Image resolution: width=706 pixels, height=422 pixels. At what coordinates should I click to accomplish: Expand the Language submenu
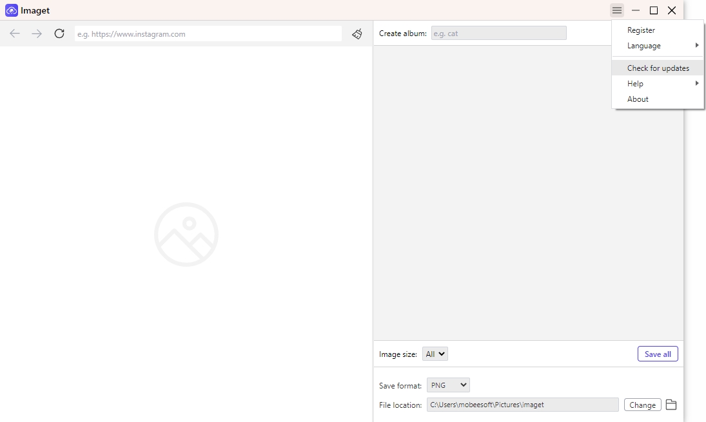coord(658,46)
